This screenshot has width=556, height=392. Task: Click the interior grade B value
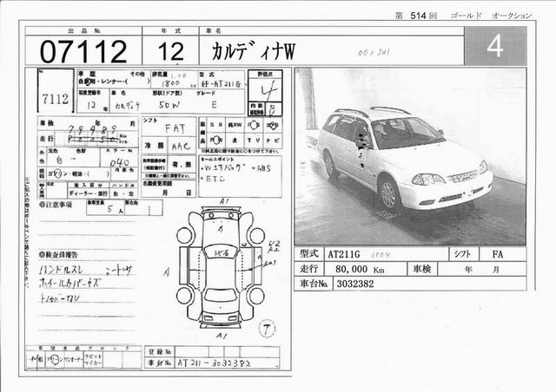273,109
